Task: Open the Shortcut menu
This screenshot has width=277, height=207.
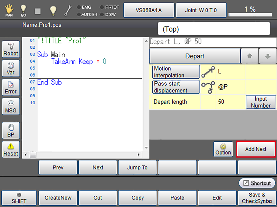Action: point(257,183)
